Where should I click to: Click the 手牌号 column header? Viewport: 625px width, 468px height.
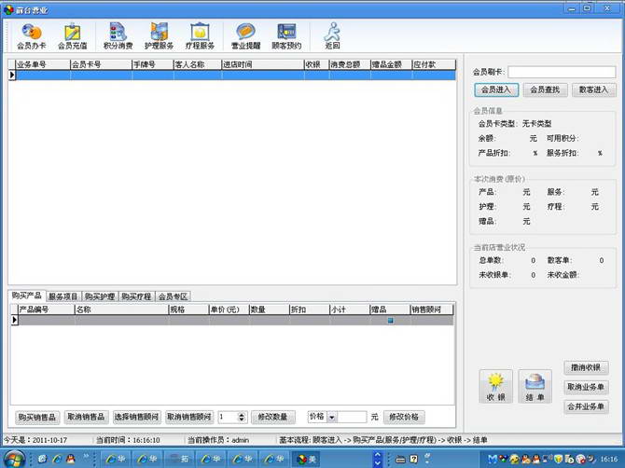[153, 64]
